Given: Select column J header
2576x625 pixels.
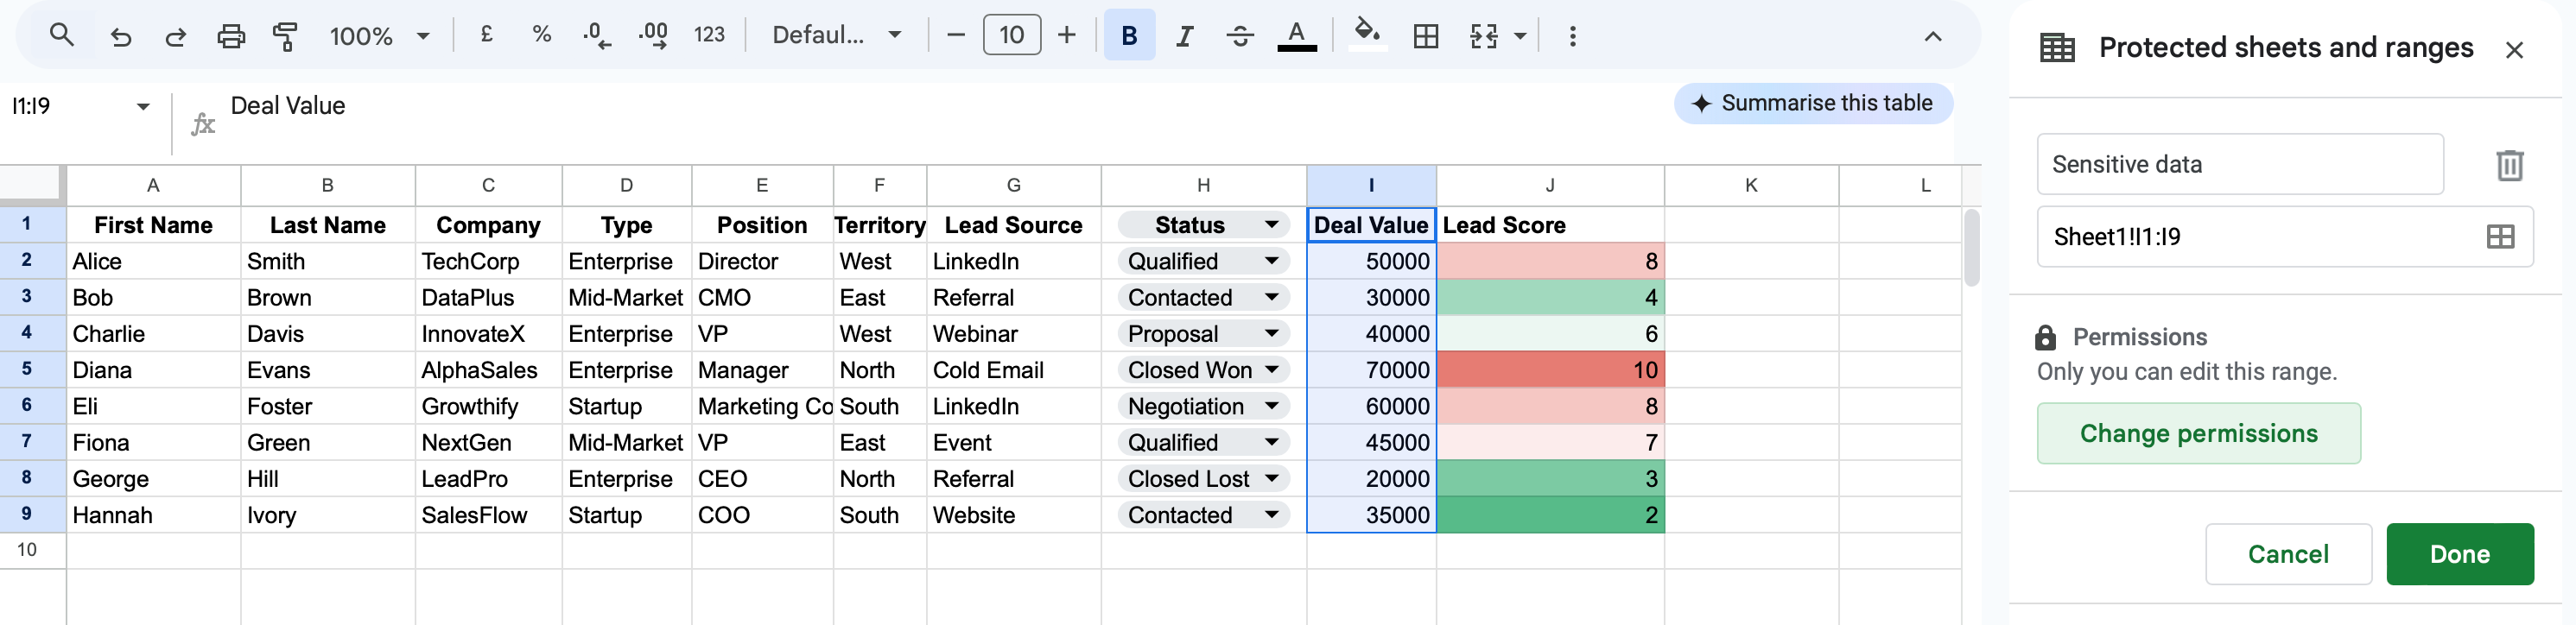Looking at the screenshot, I should [1549, 185].
